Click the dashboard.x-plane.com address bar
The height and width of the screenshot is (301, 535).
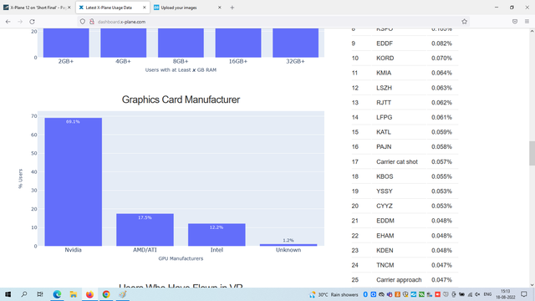coord(273,22)
